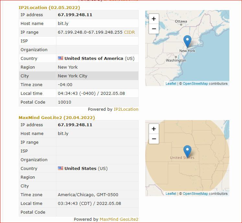Viewport: 242px width, 223px height.
Task: Open the IP2Location heading link
Action: pos(49,7)
